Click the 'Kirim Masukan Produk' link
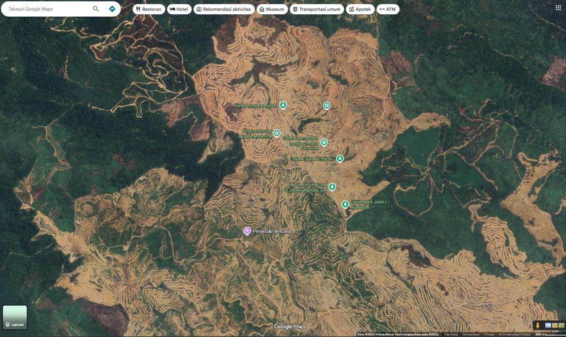 point(514,334)
